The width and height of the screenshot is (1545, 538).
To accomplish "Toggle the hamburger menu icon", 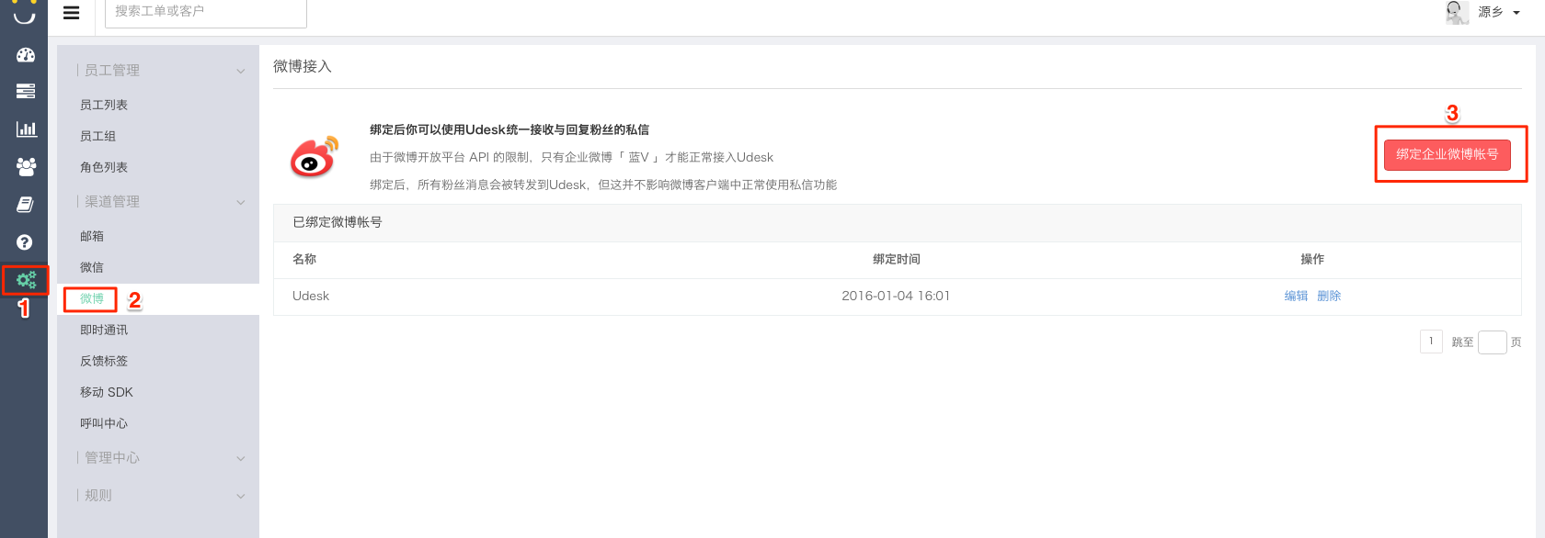I will [x=71, y=13].
